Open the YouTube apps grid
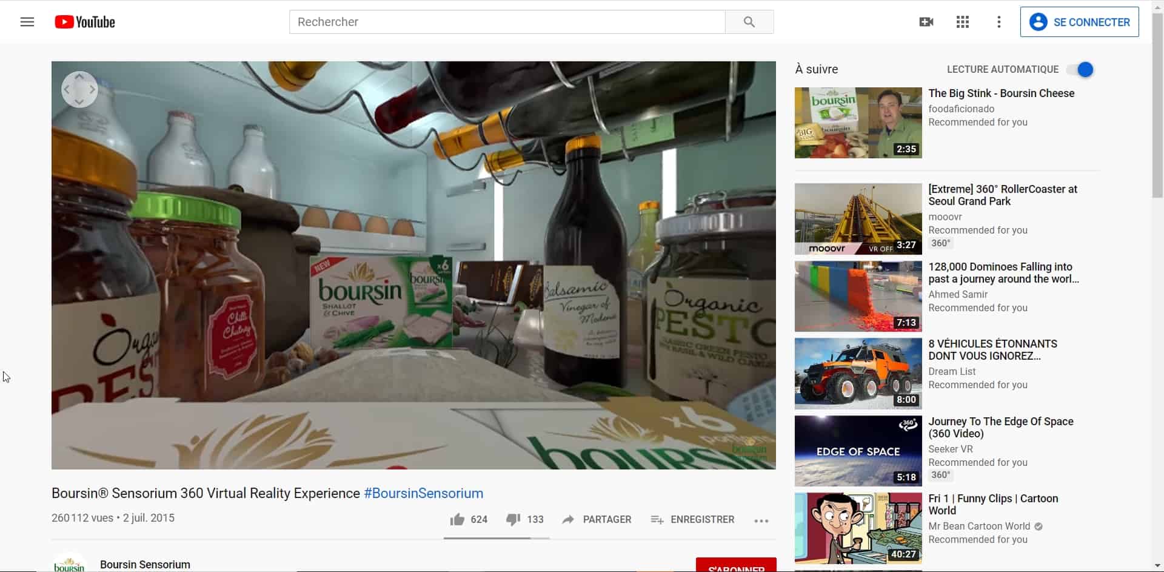 [x=962, y=22]
